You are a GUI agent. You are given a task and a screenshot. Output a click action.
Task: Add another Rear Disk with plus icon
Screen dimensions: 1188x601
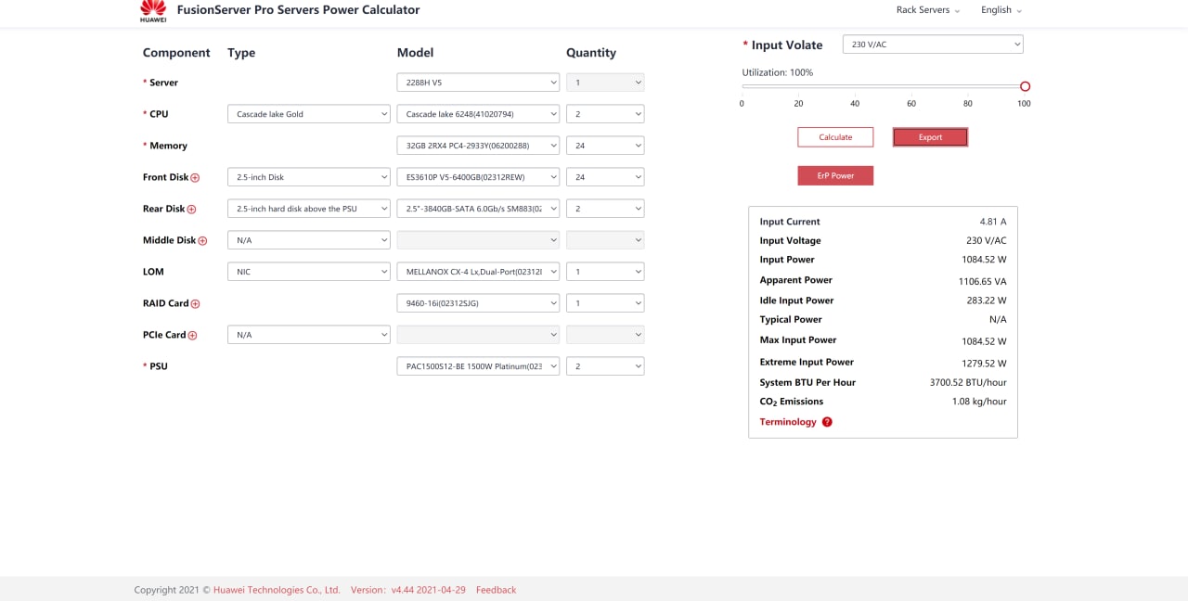click(x=191, y=210)
